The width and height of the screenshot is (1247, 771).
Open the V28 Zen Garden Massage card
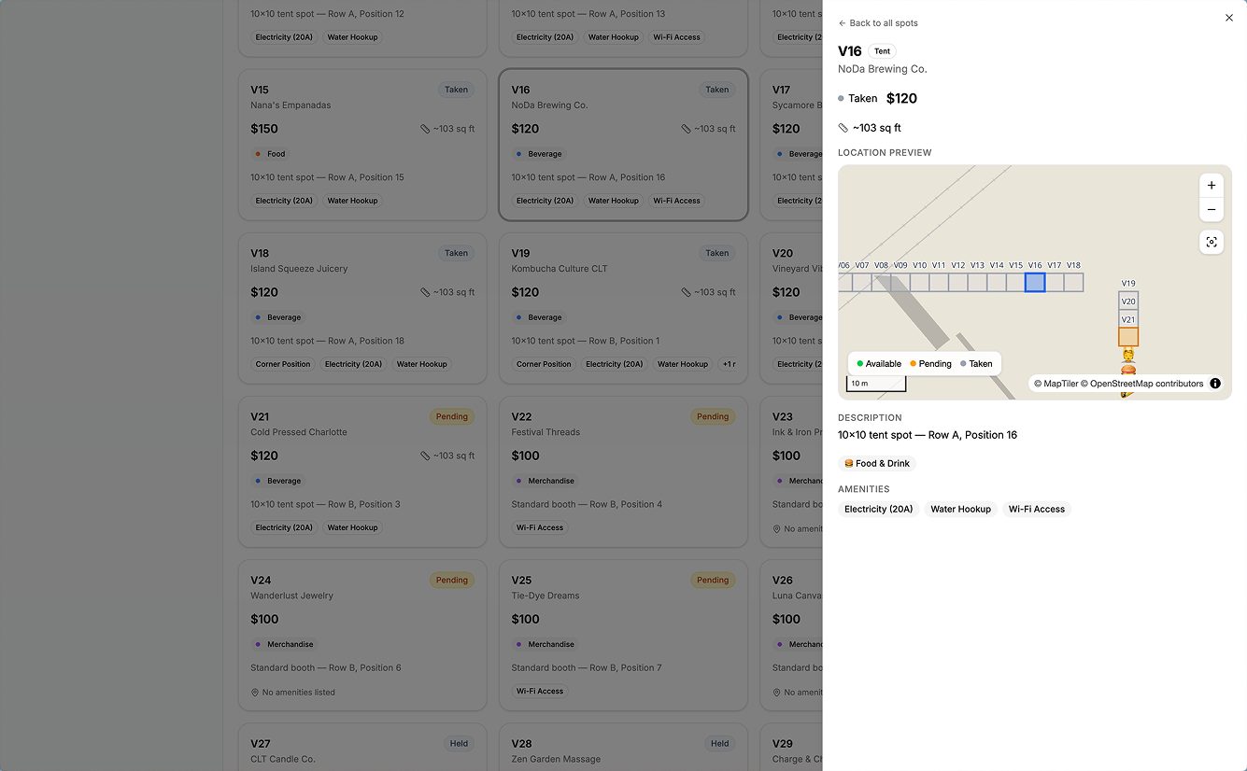(x=623, y=747)
